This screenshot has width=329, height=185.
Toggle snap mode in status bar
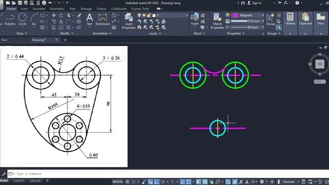134,181
